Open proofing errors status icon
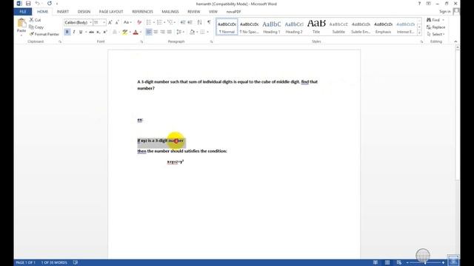The image size is (474, 266). (76, 263)
